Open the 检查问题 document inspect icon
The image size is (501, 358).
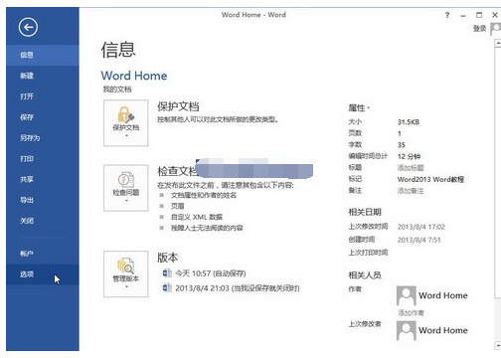pyautogui.click(x=126, y=188)
